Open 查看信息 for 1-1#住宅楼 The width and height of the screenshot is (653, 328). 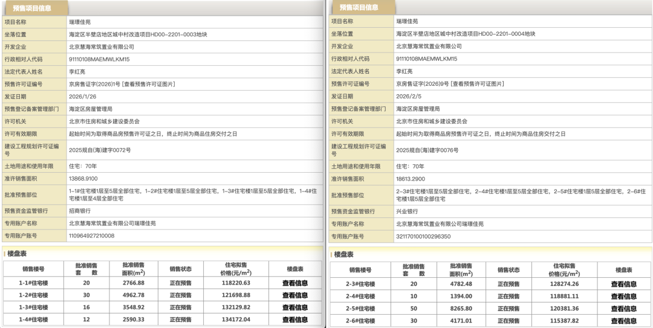294,283
